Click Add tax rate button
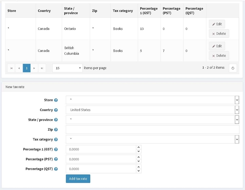The width and height of the screenshot is (245, 190). pyautogui.click(x=78, y=179)
